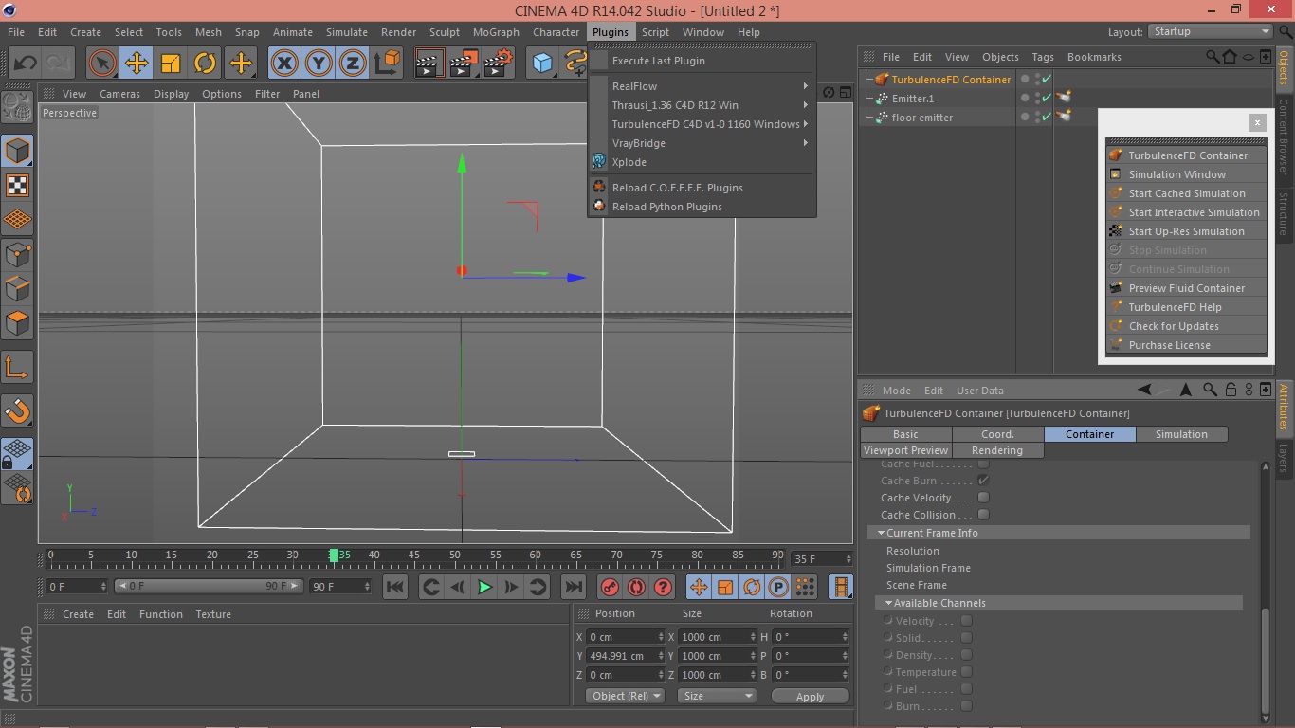Viewport: 1295px width, 728px height.
Task: Toggle the Cache Burn checkbox
Action: (983, 481)
